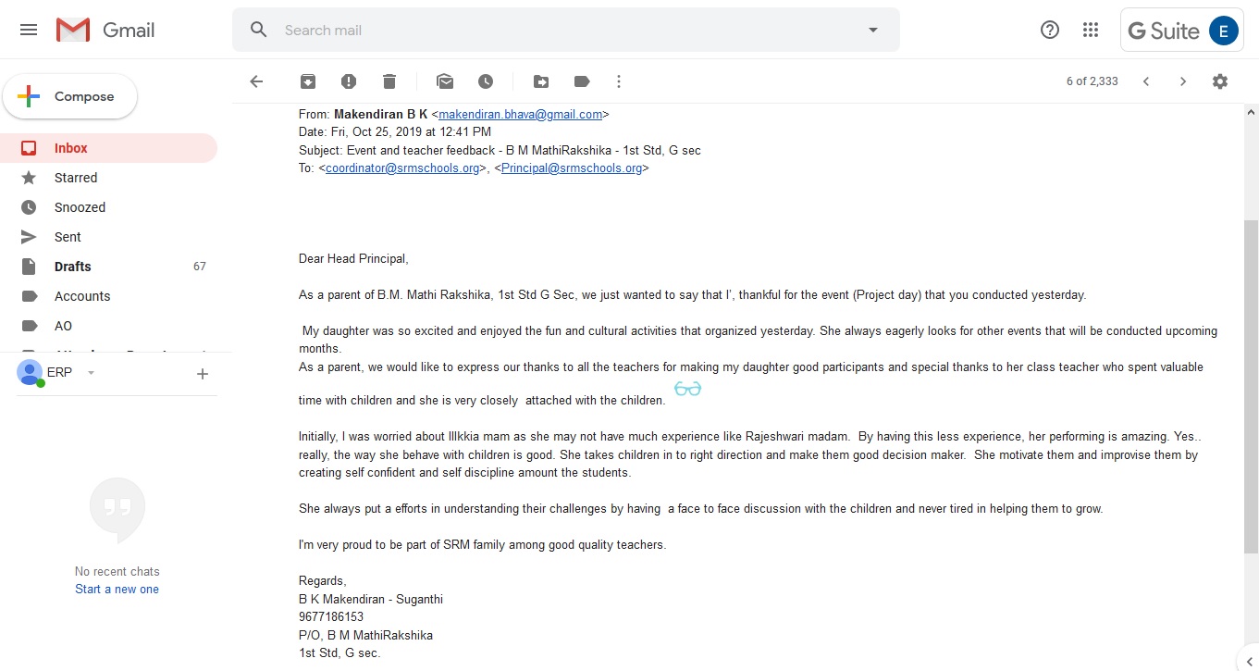Viewport: 1259px width, 671px height.
Task: Expand the search options dropdown arrow
Action: (x=872, y=30)
